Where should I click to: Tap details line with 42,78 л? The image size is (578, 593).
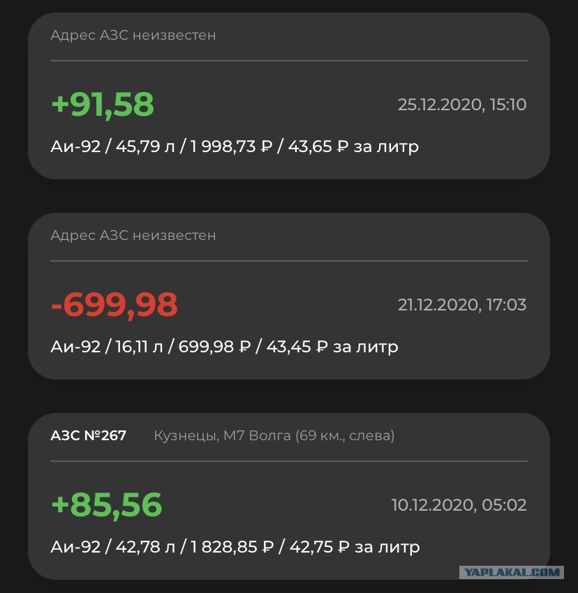[235, 547]
